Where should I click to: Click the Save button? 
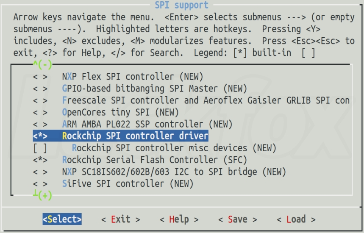point(237,219)
